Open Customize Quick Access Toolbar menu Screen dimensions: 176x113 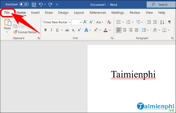[x=57, y=4]
